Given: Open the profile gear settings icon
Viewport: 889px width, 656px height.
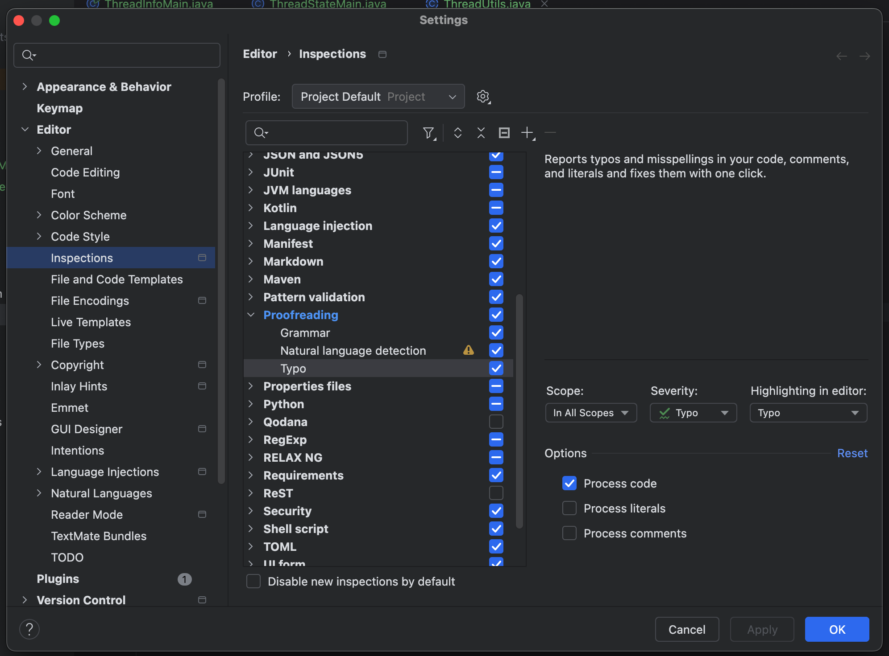Looking at the screenshot, I should click(x=483, y=96).
